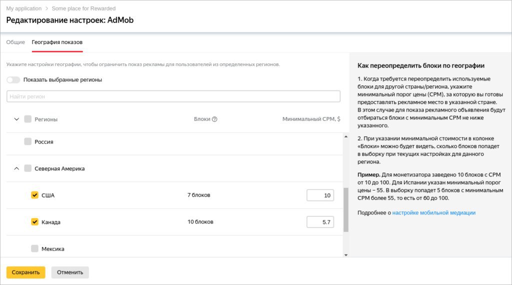Uncheck the США checkbox
The width and height of the screenshot is (512, 285).
[34, 195]
